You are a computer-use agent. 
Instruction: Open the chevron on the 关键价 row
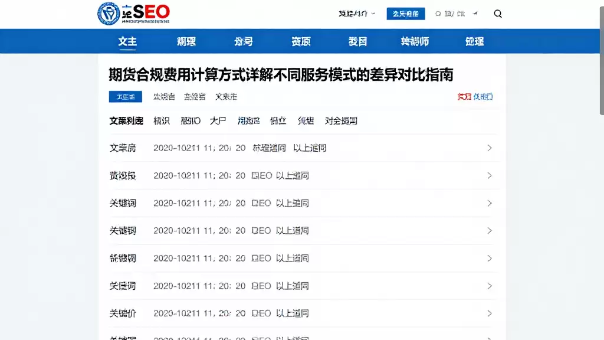pos(490,313)
